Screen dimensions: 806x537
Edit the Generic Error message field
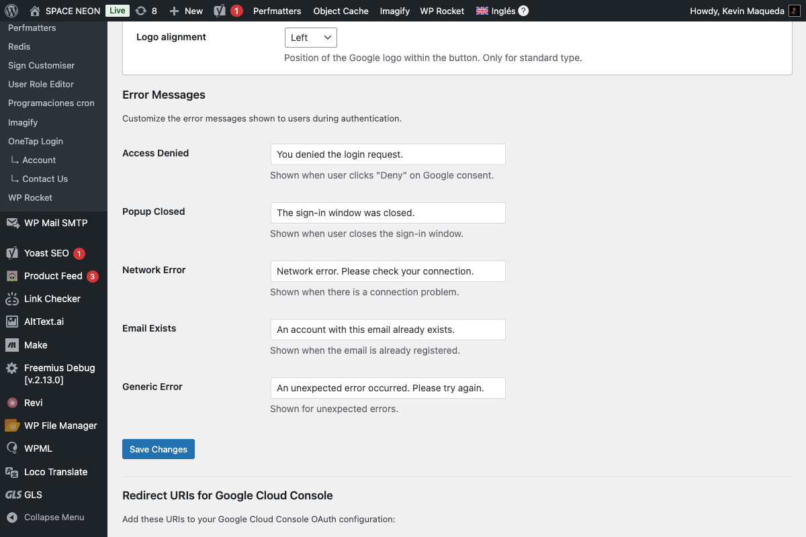point(388,387)
